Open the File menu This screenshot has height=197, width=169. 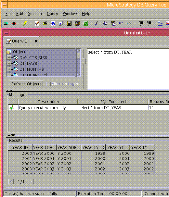tap(8, 14)
